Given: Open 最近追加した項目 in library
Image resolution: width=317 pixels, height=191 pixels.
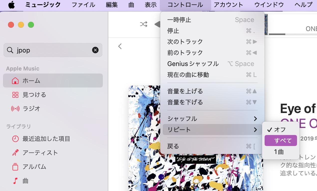Looking at the screenshot, I should [53, 139].
